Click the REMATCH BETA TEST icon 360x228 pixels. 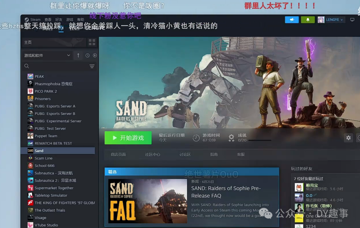coord(30,143)
